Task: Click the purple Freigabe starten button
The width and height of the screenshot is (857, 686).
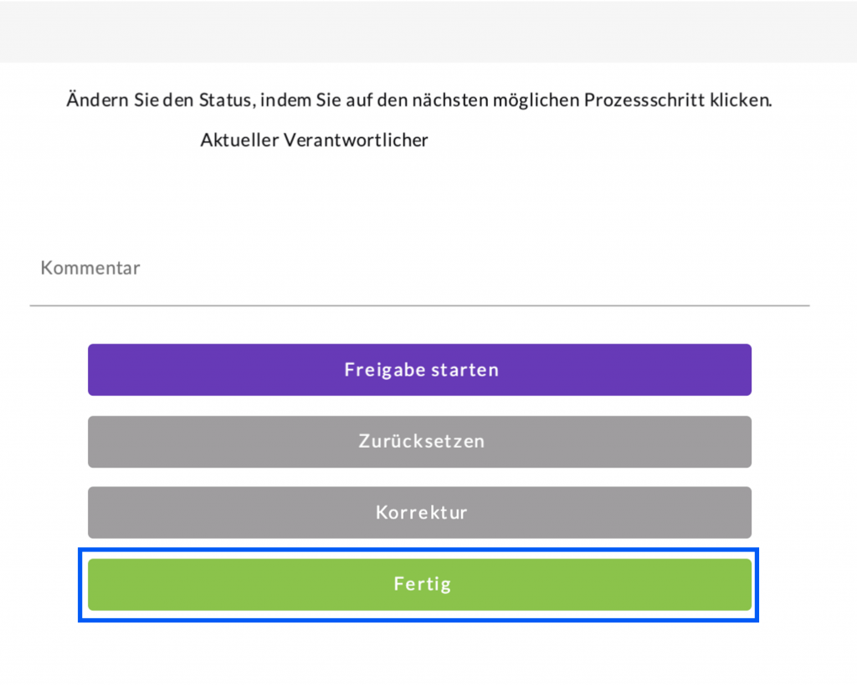Action: [419, 370]
